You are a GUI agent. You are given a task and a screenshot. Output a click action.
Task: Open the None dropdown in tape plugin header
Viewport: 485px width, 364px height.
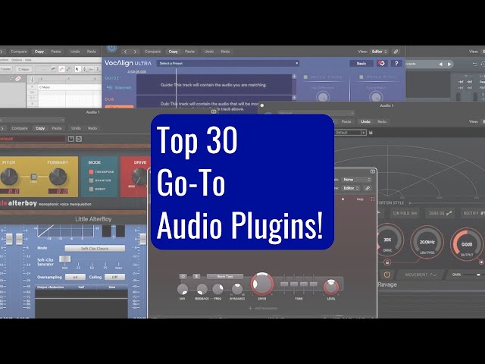[x=356, y=180]
